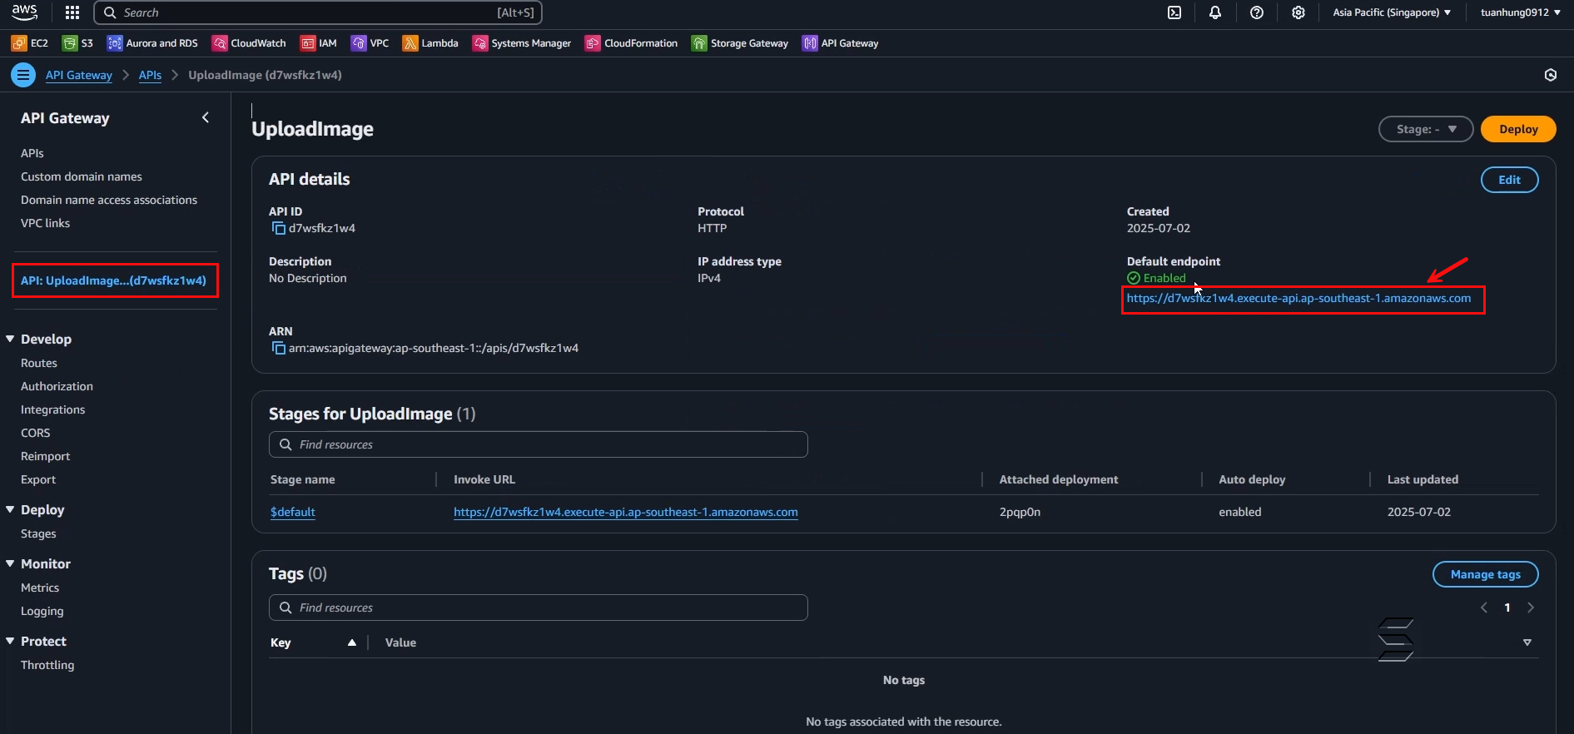Open the S3 shortcut
This screenshot has width=1574, height=734.
(x=78, y=43)
